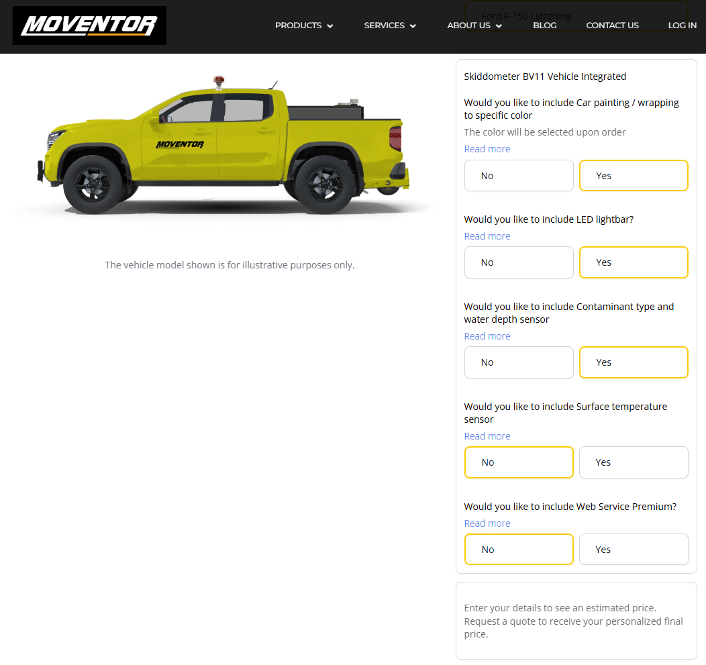Image resolution: width=706 pixels, height=665 pixels.
Task: Click the Moventor logo
Action: [x=89, y=25]
